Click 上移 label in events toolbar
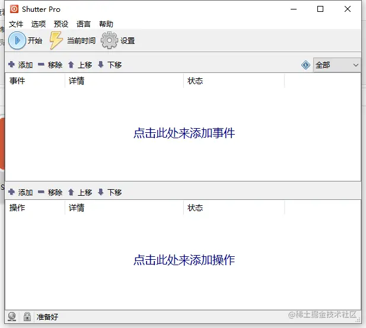This screenshot has width=366, height=328. click(85, 65)
